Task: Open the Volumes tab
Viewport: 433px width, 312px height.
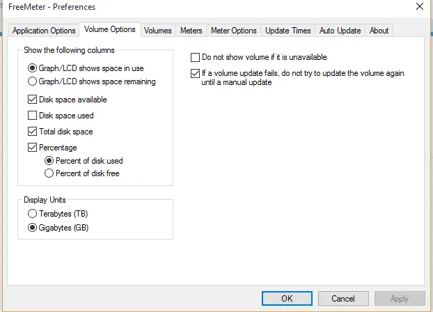Action: [158, 31]
